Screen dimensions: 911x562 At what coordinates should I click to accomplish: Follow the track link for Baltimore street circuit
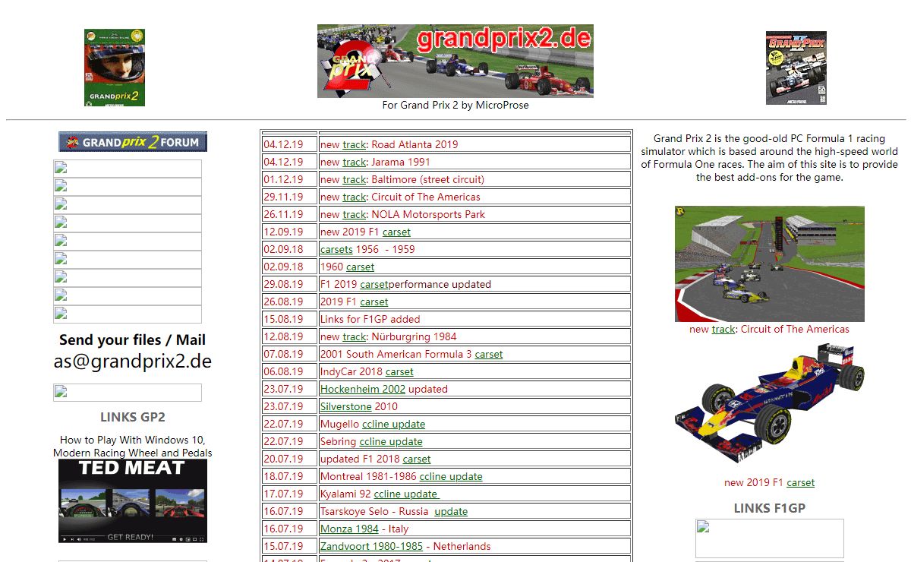coord(355,179)
